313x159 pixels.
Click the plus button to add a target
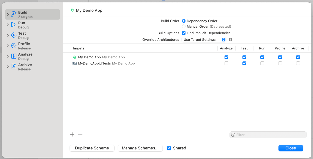[x=72, y=134]
